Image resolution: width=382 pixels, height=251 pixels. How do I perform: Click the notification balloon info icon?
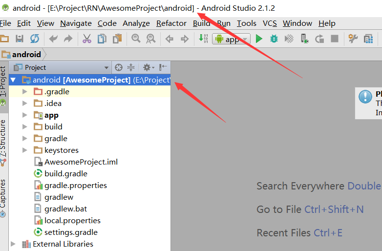(x=365, y=97)
